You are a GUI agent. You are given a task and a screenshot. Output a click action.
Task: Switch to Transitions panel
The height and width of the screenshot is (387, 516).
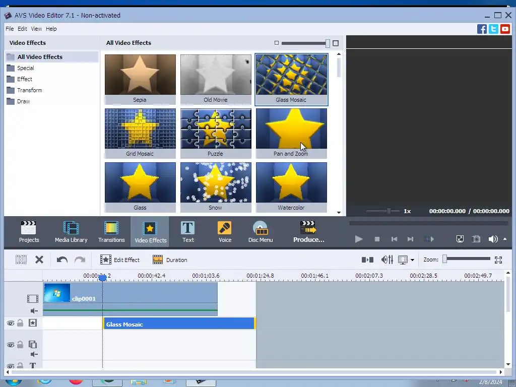tap(111, 232)
